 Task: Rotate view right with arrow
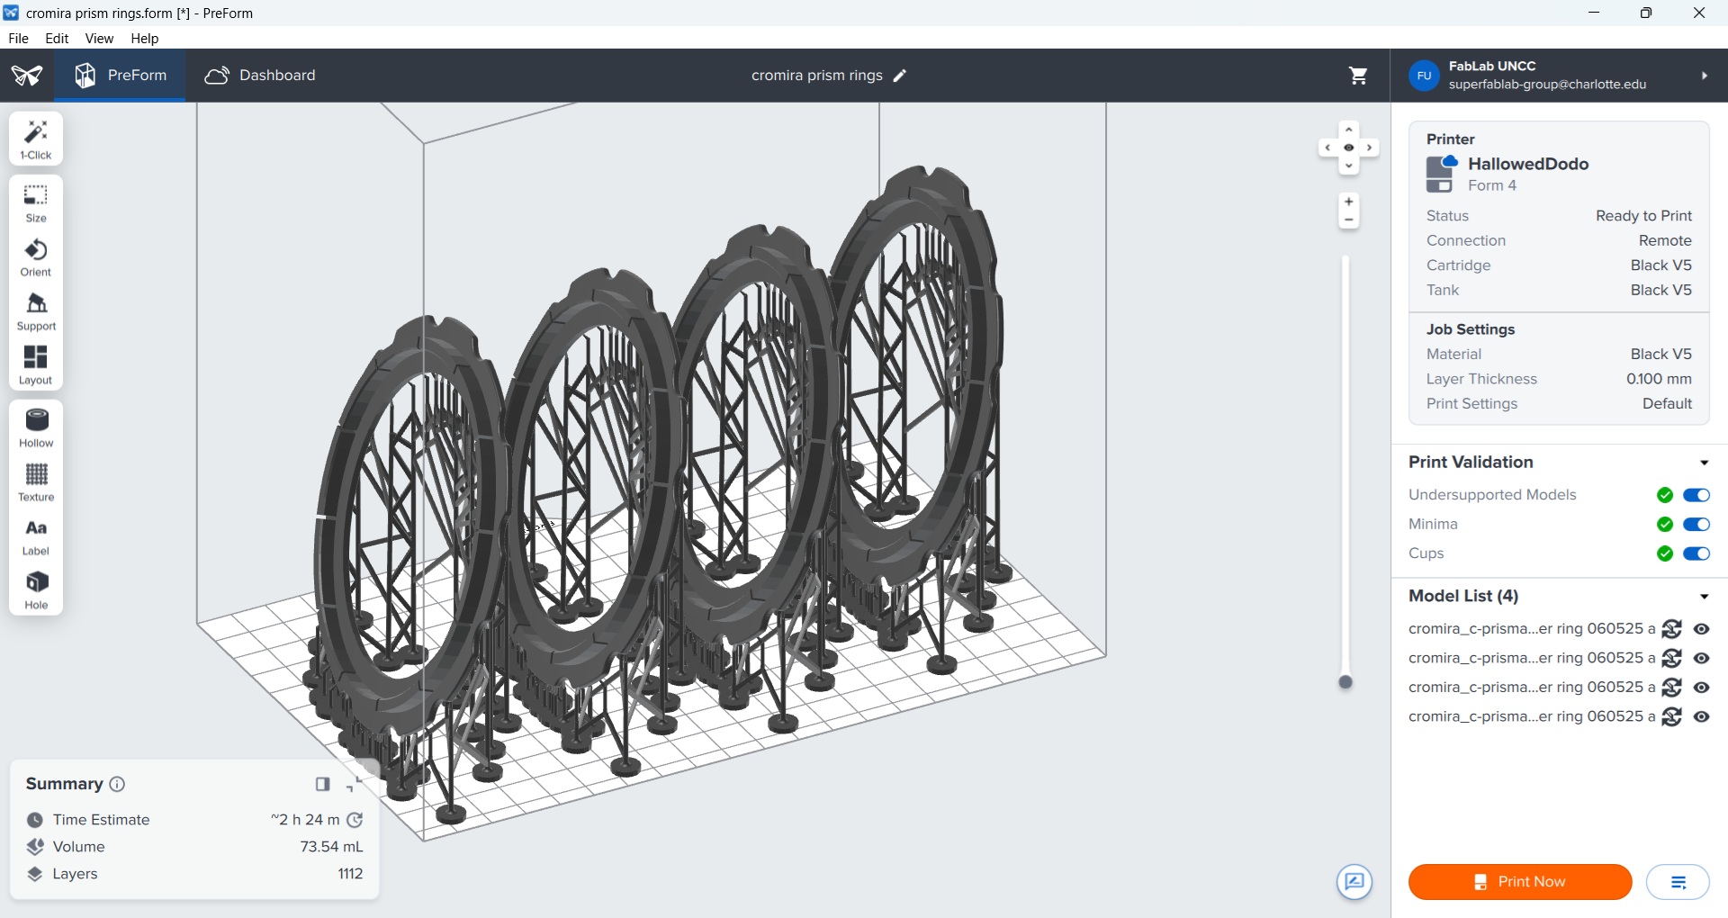pos(1369,148)
